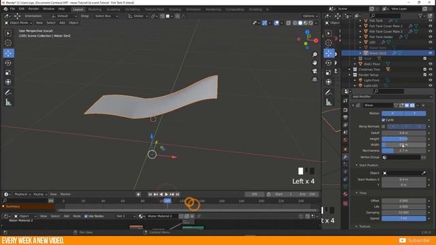Open the Render menu
436x245 pixels.
(x=33, y=9)
